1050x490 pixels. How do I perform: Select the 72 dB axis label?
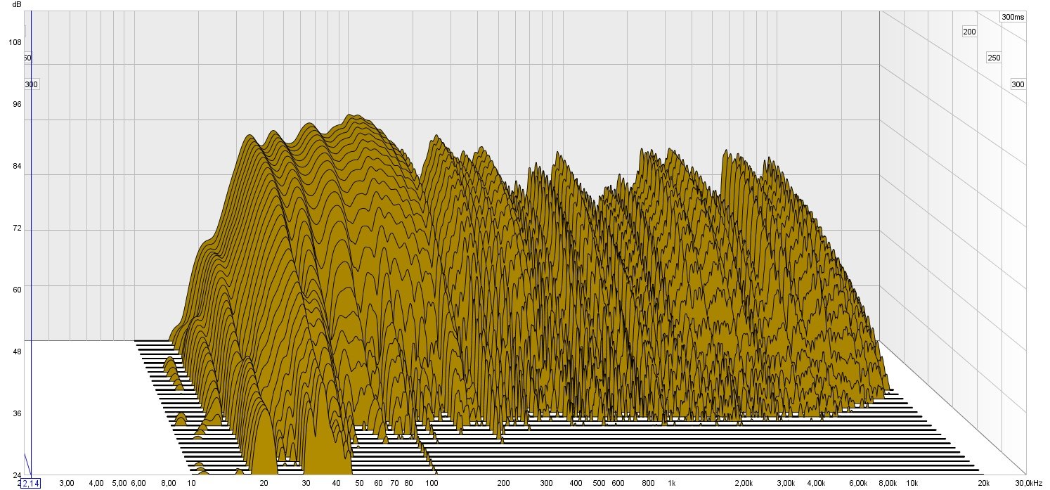15,228
